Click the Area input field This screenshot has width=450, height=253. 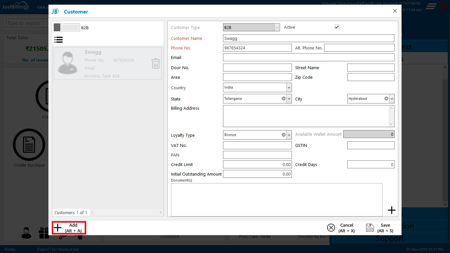coord(257,77)
